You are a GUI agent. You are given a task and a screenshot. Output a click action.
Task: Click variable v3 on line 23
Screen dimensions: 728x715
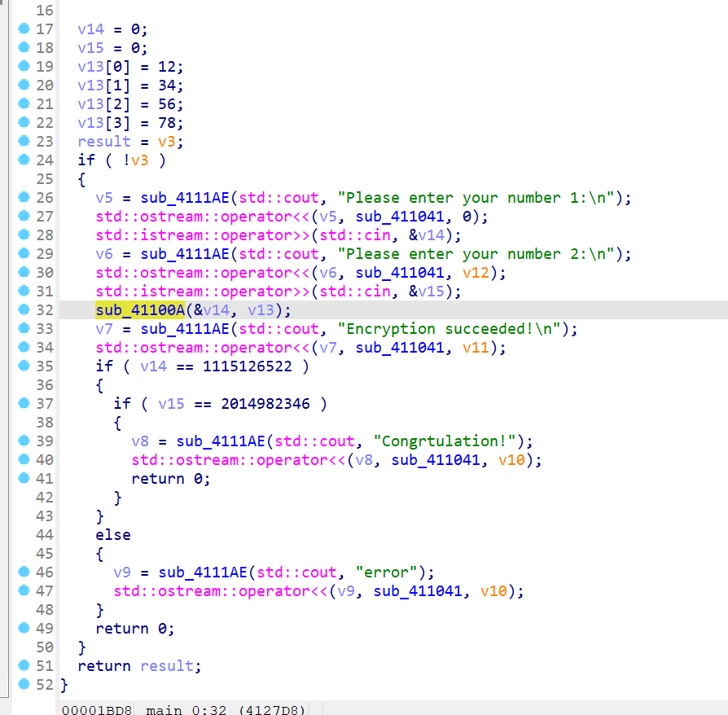pyautogui.click(x=167, y=142)
